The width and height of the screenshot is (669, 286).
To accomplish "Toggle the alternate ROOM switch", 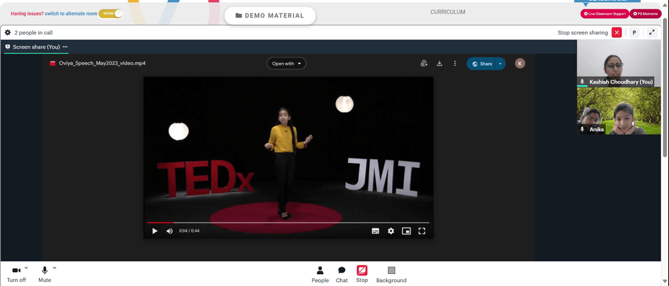I will click(x=111, y=13).
